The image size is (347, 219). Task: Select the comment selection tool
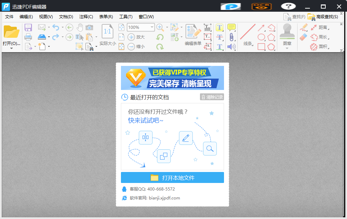[79, 46]
